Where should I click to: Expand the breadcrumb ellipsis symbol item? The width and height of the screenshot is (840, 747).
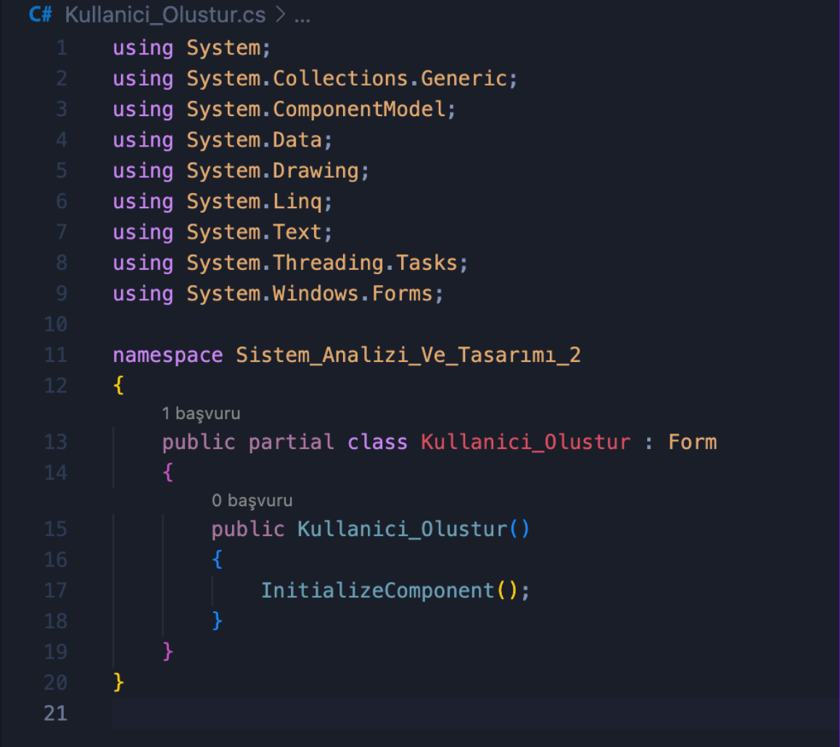[x=302, y=15]
